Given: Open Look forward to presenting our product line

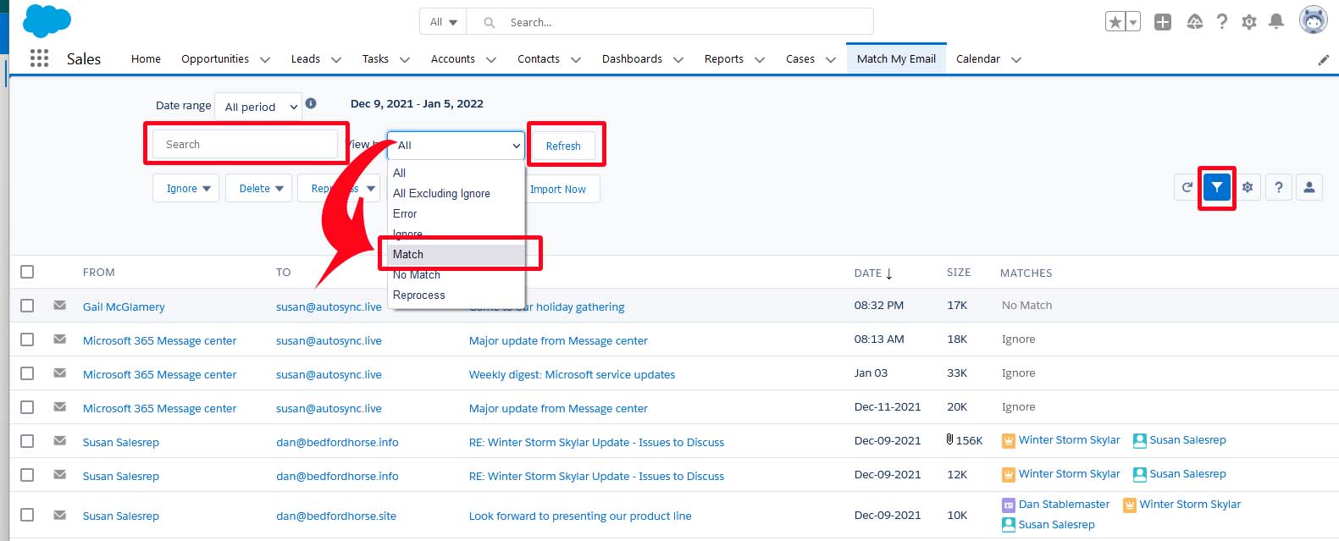Looking at the screenshot, I should pos(580,516).
